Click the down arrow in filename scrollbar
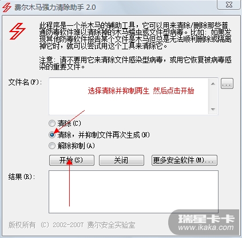Image resolution: width=242 pixels, height=238 pixels. pos(213,110)
